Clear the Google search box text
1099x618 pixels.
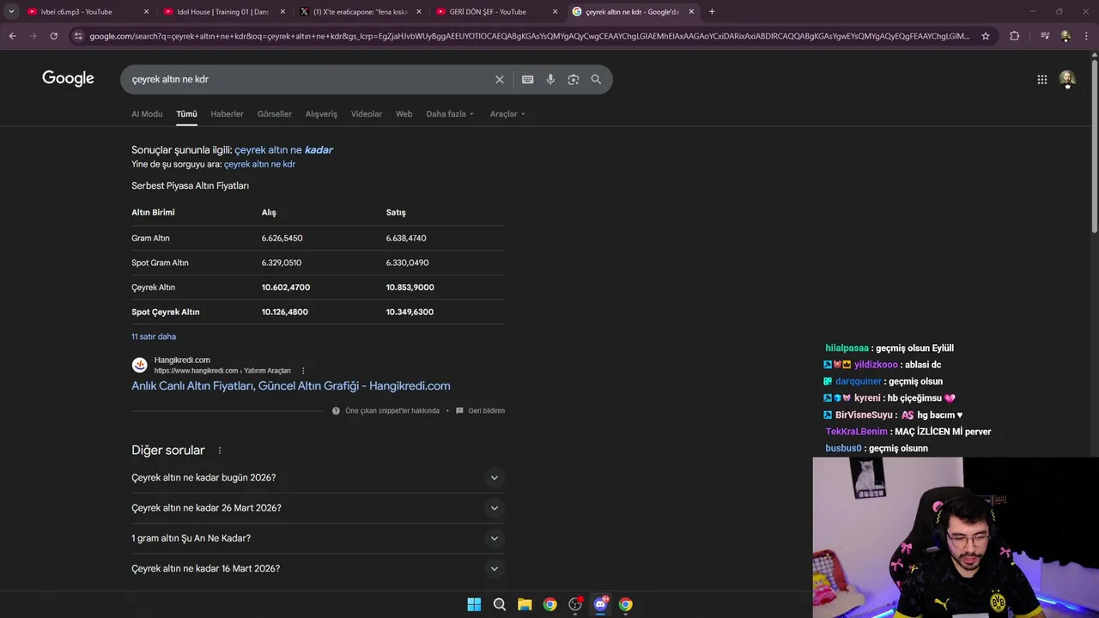(x=499, y=79)
